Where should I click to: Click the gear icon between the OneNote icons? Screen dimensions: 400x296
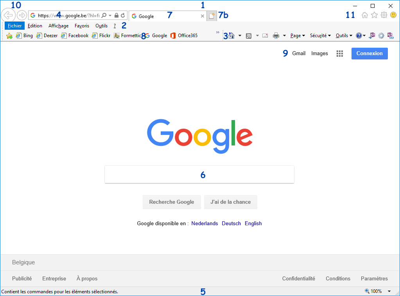click(x=381, y=36)
